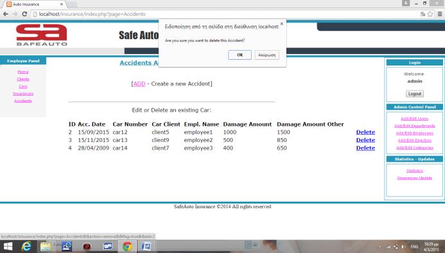Click the Chrome user profile icon
445x253 pixels.
[x=406, y=3]
